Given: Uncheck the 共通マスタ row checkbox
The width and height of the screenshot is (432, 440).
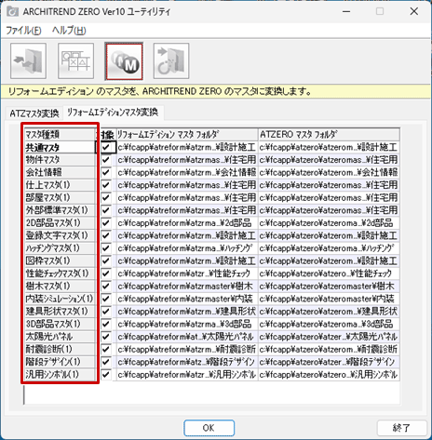Looking at the screenshot, I should (x=106, y=147).
